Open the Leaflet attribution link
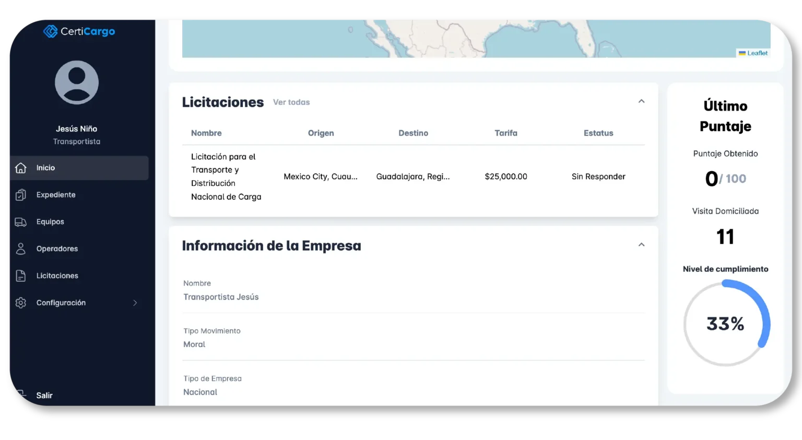The width and height of the screenshot is (802, 440). pos(757,53)
